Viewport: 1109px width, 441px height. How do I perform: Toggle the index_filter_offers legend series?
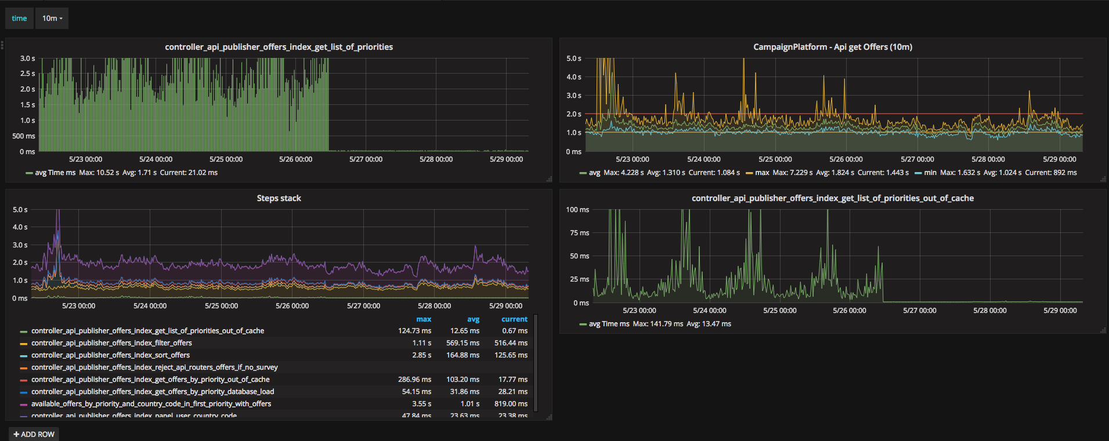(111, 343)
